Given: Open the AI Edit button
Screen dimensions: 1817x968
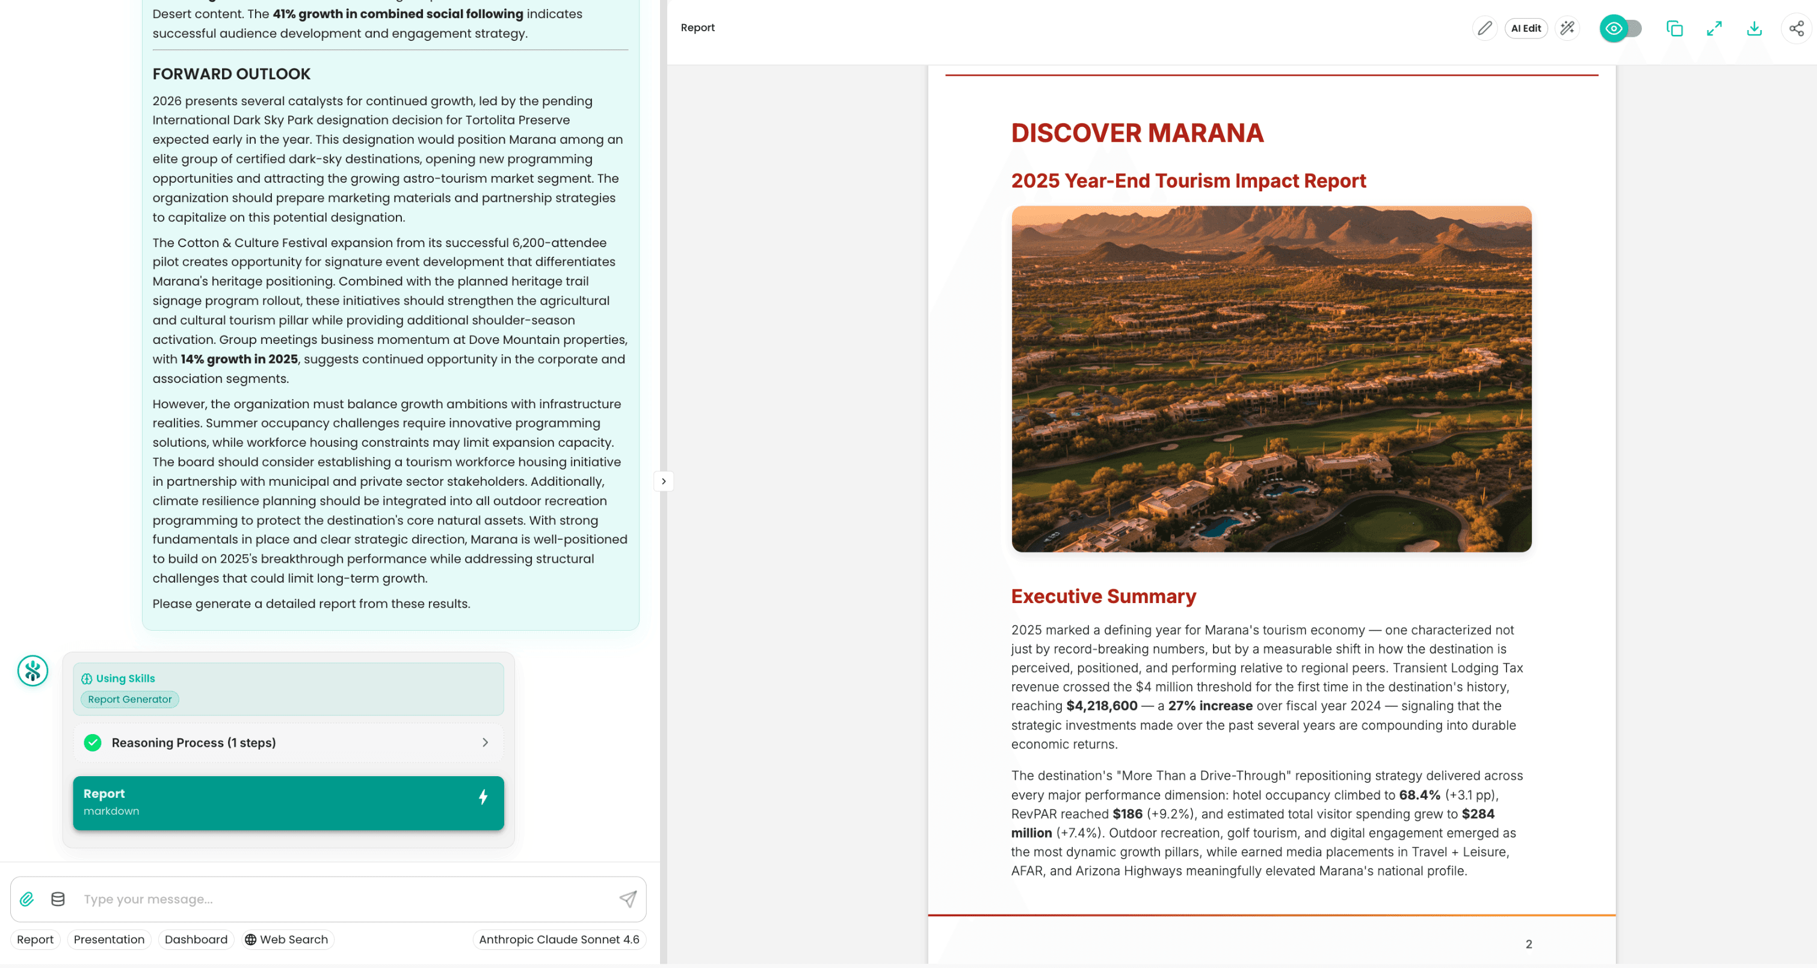Looking at the screenshot, I should (1526, 28).
